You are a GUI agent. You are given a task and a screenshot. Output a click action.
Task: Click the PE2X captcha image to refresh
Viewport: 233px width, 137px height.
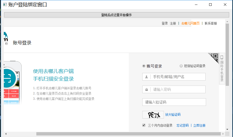click(x=153, y=115)
